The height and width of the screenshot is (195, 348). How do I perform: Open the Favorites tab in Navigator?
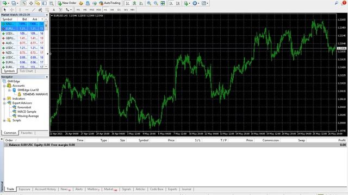[27, 133]
